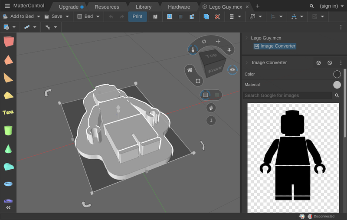Open the MatterControl hamburger menu
347x220 pixels.
[x=7, y=6]
